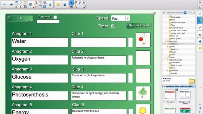Screen dimensions: 203x114
Task: Toggle the Password checkbox
Action: [x=55, y=17]
